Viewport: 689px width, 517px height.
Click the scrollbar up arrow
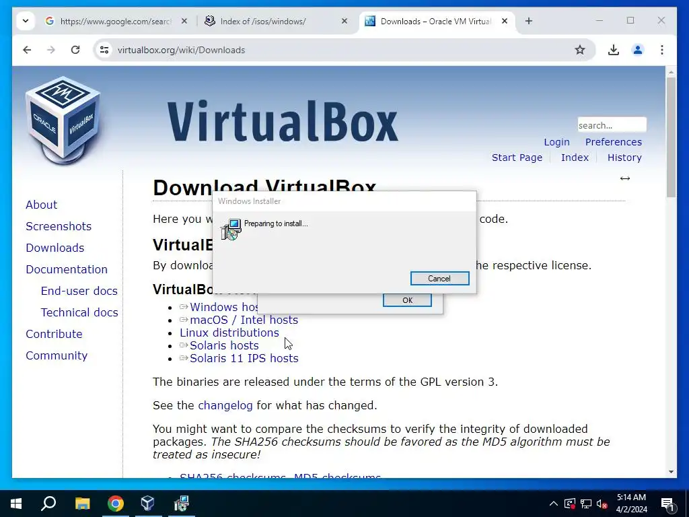[x=671, y=71]
